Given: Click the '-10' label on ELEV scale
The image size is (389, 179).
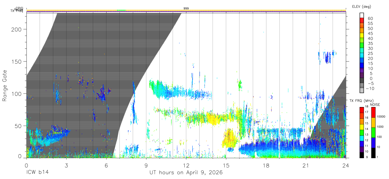Looking at the screenshot, I should (x=370, y=88).
